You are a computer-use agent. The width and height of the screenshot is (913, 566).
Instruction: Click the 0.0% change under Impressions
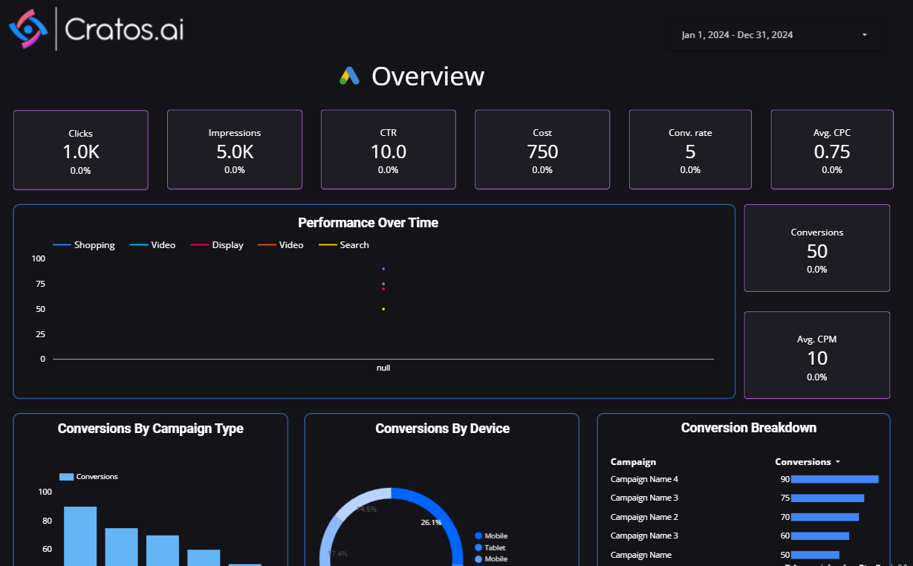[x=235, y=170]
